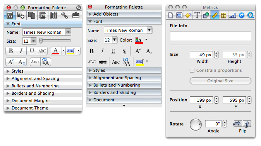Image resolution: width=261 pixels, height=146 pixels.
Task: Toggle Subscript A₂ in Document Theme palette
Action: [21, 62]
